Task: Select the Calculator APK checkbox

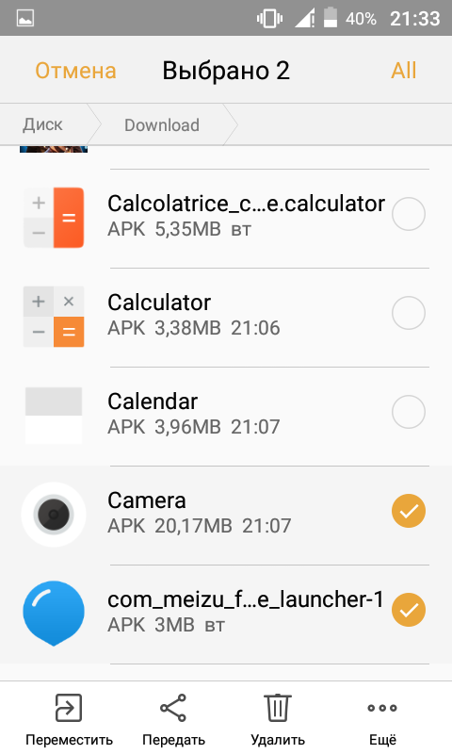Action: coord(409,313)
